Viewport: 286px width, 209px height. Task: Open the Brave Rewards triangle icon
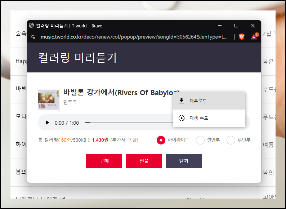pos(254,36)
